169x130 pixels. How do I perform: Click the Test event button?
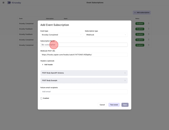point(114,105)
